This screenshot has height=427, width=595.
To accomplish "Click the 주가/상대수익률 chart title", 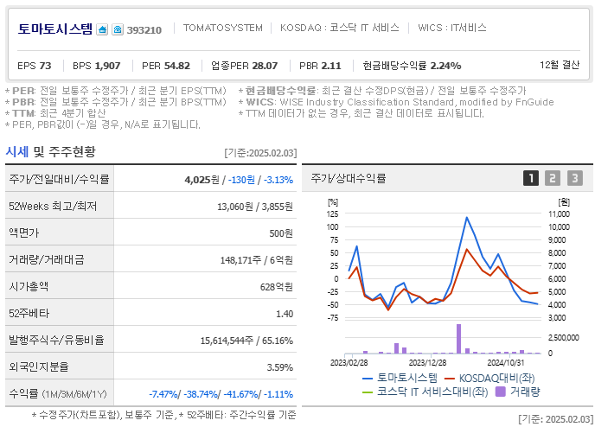I will (348, 178).
